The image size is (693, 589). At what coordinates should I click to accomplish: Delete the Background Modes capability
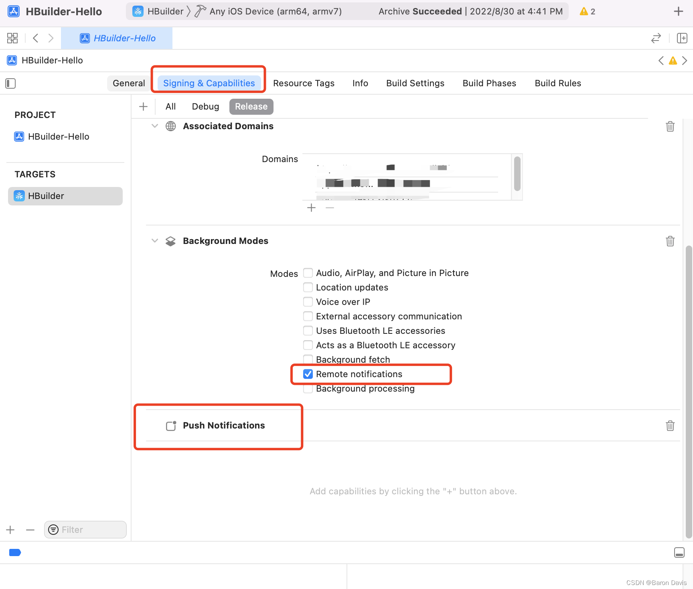tap(670, 241)
